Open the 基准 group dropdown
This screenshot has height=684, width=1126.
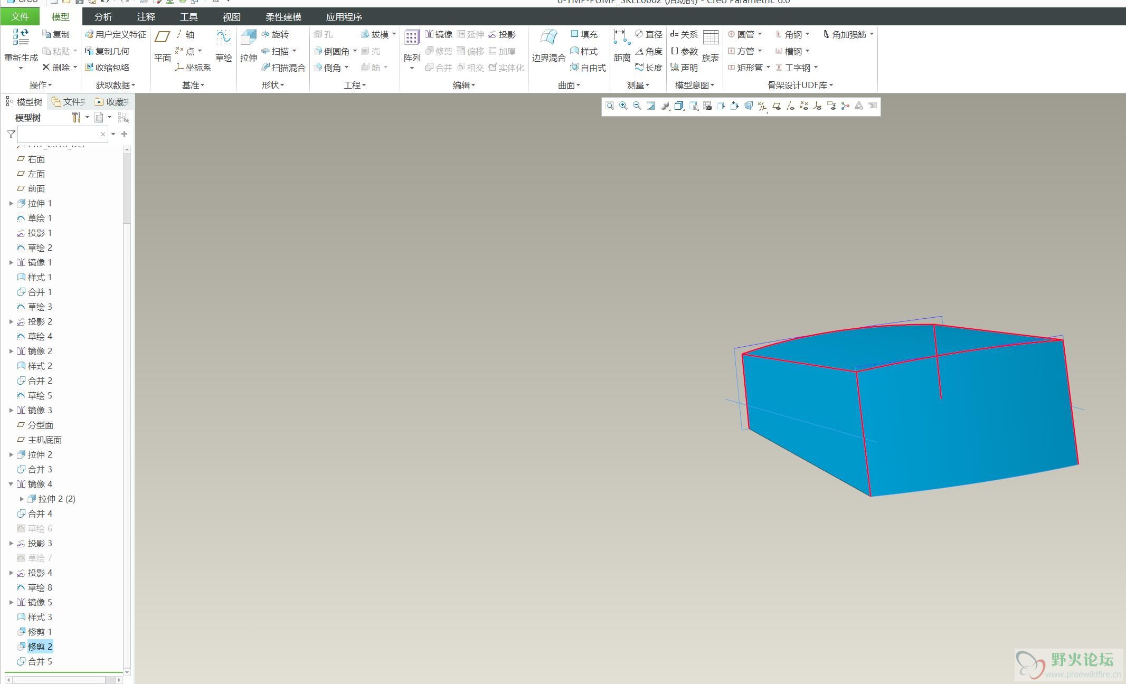tap(193, 85)
